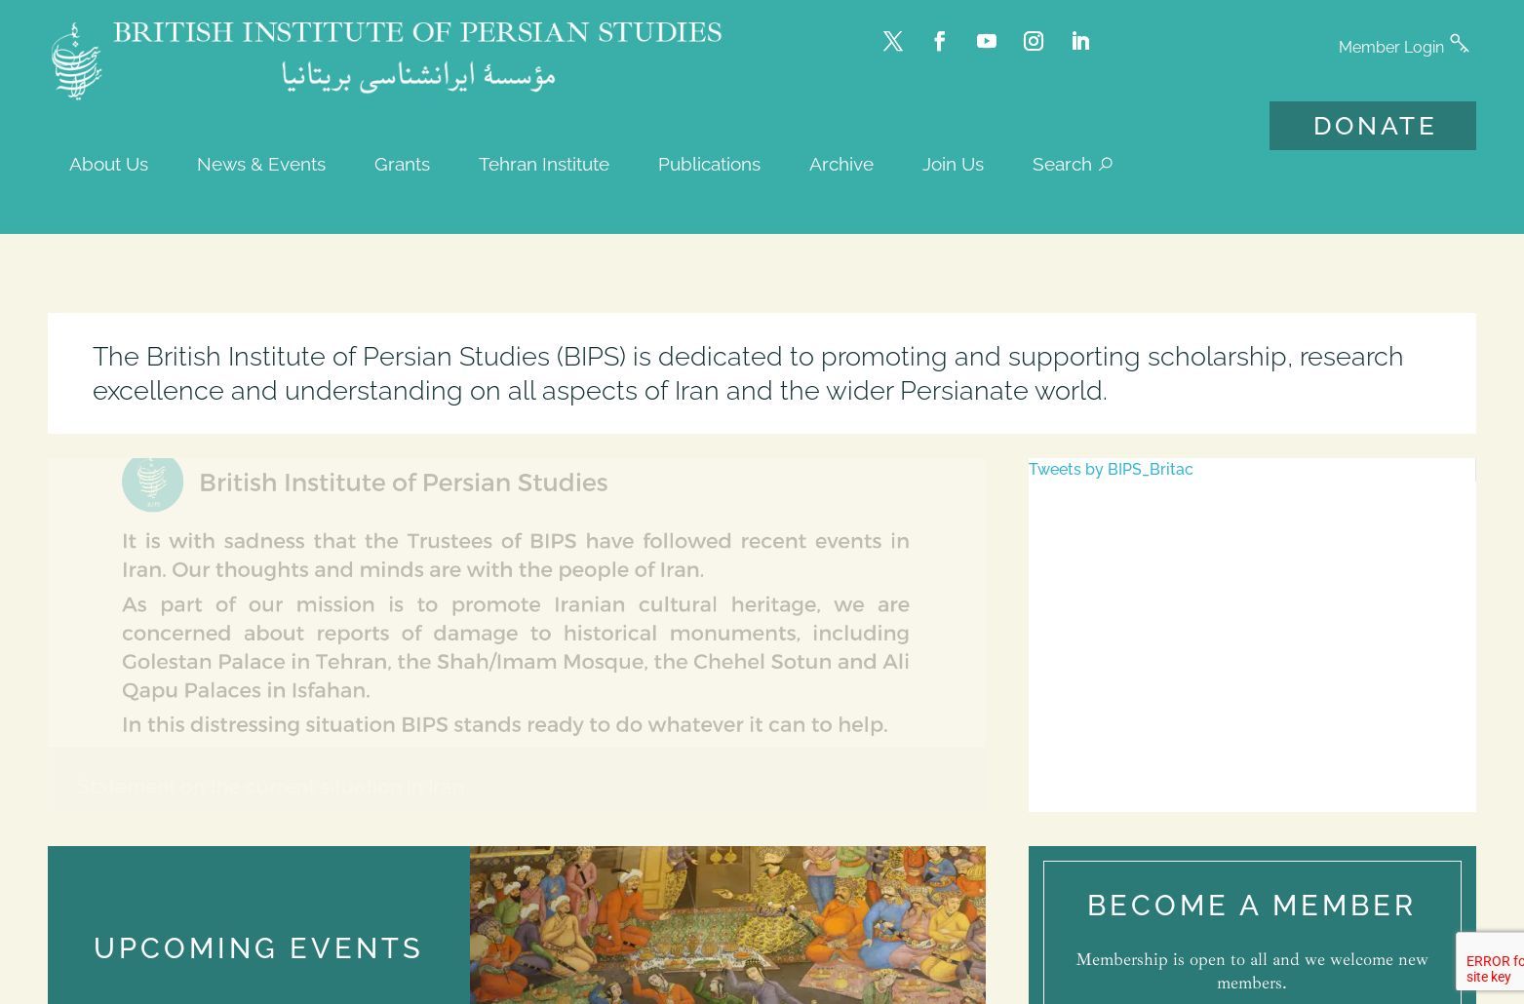Open the YouTube channel icon

tap(986, 41)
